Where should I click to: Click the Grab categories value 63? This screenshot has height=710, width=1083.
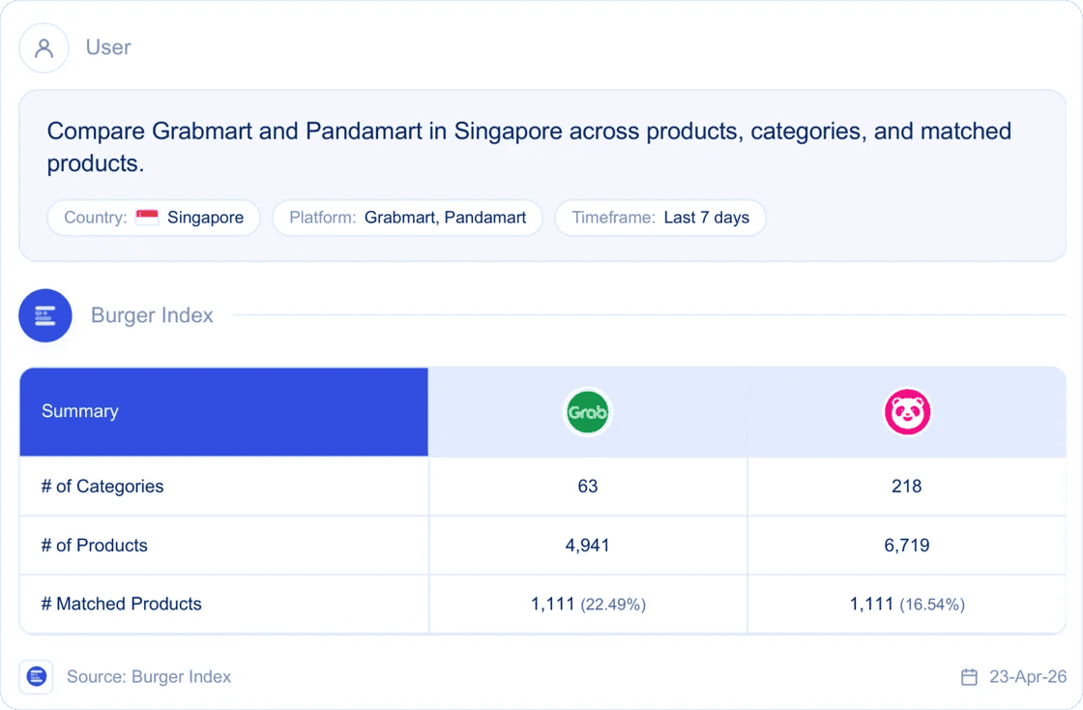pyautogui.click(x=588, y=487)
